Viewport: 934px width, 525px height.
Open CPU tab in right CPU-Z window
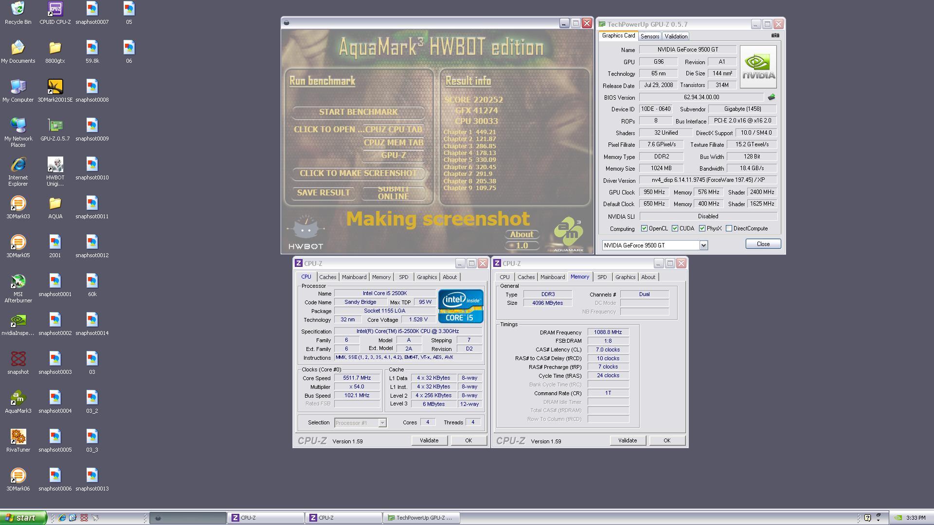tap(505, 277)
